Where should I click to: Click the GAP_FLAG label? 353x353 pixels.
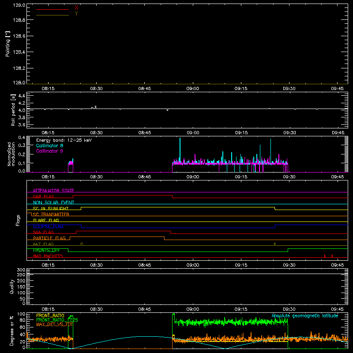pyautogui.click(x=43, y=196)
